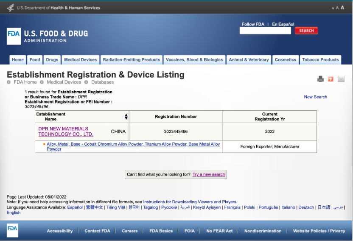Sort by Establishment Name arrows

[126, 117]
